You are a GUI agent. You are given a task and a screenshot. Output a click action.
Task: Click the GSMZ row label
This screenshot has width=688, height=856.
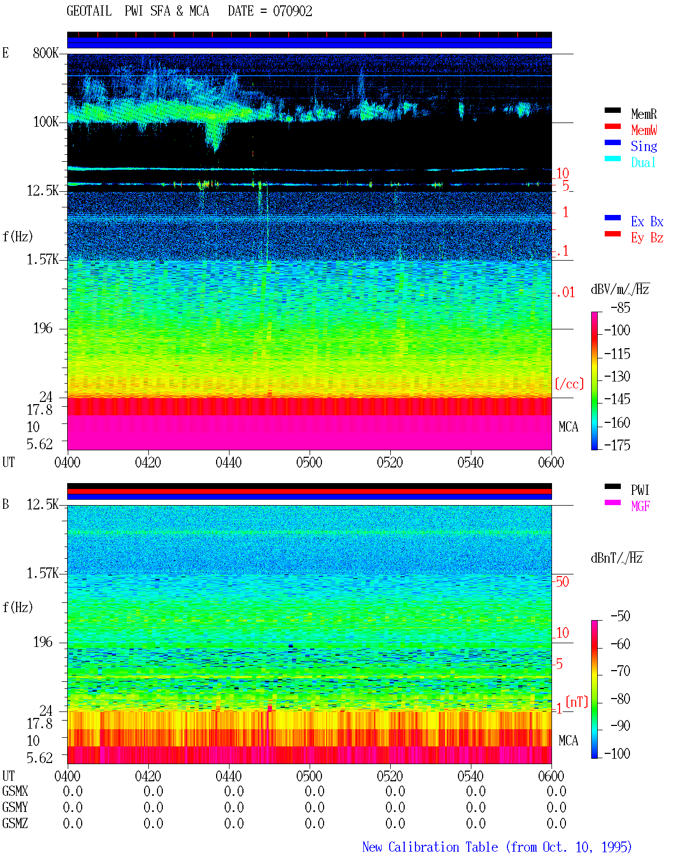click(15, 823)
